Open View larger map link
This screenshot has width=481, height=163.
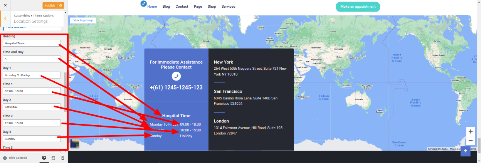83,20
